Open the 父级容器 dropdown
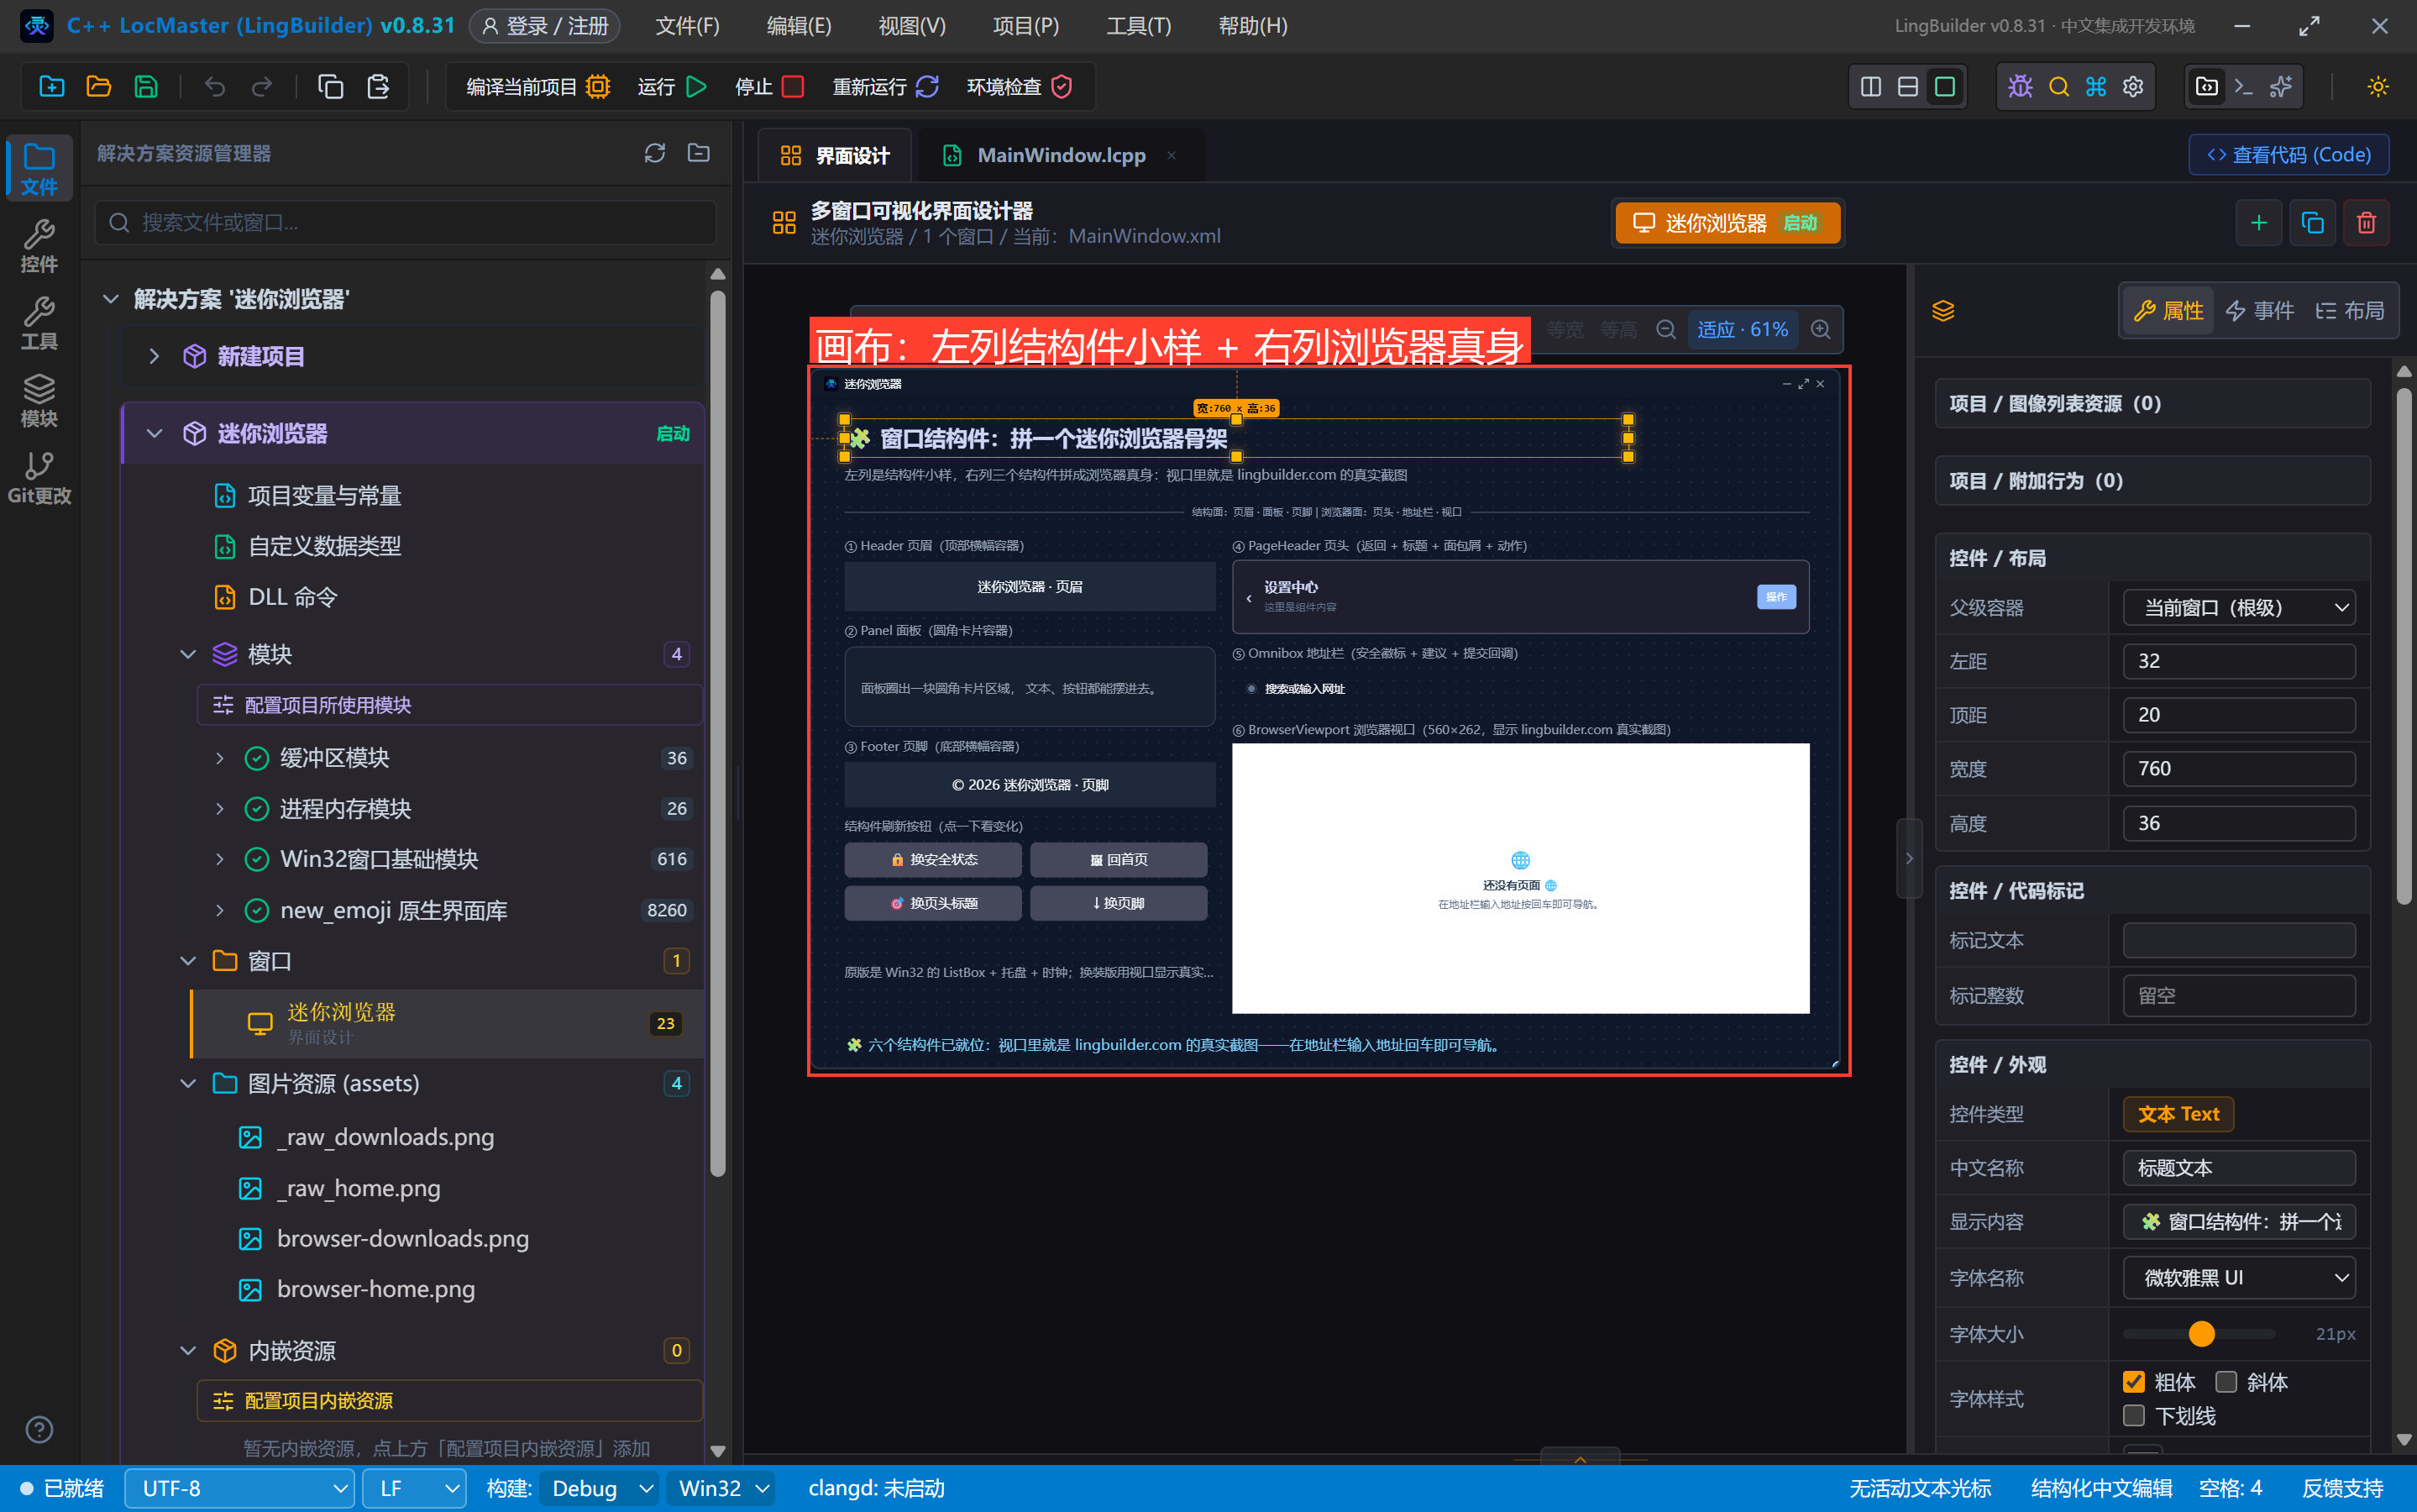 click(x=2239, y=608)
